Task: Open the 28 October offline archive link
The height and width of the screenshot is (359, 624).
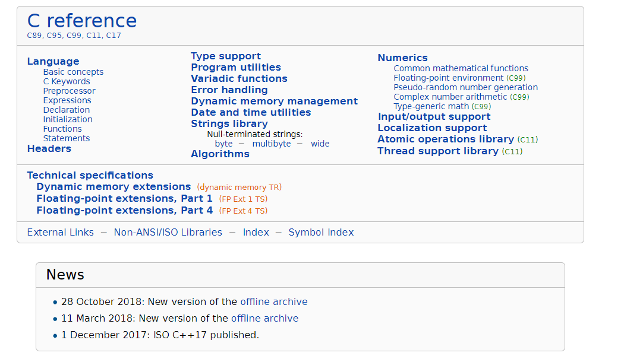Action: coord(274,302)
